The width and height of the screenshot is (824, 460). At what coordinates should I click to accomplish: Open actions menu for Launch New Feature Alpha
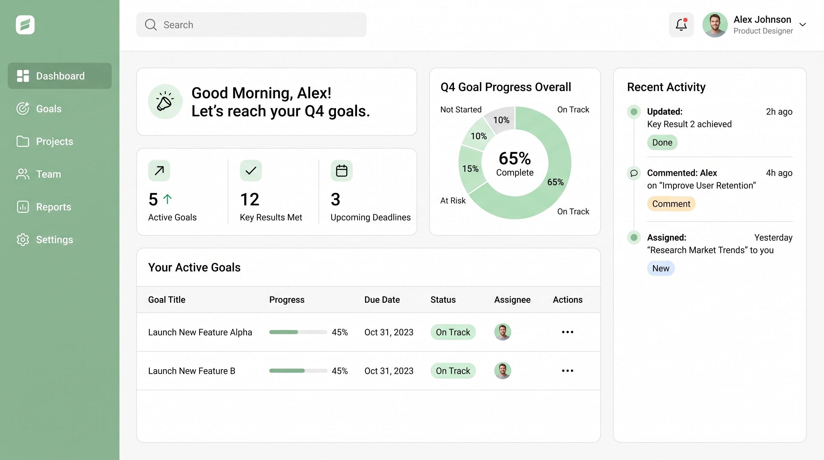tap(567, 332)
